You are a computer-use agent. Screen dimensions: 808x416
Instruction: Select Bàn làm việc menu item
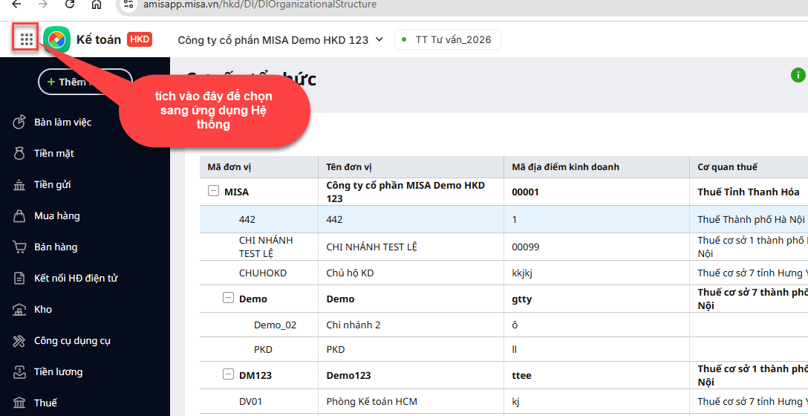(62, 122)
